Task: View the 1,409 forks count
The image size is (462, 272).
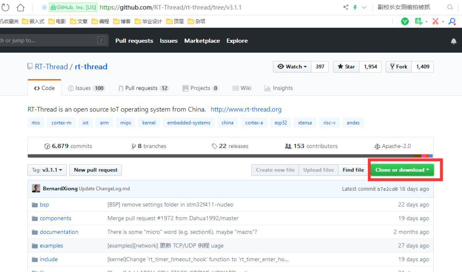Action: (x=423, y=67)
